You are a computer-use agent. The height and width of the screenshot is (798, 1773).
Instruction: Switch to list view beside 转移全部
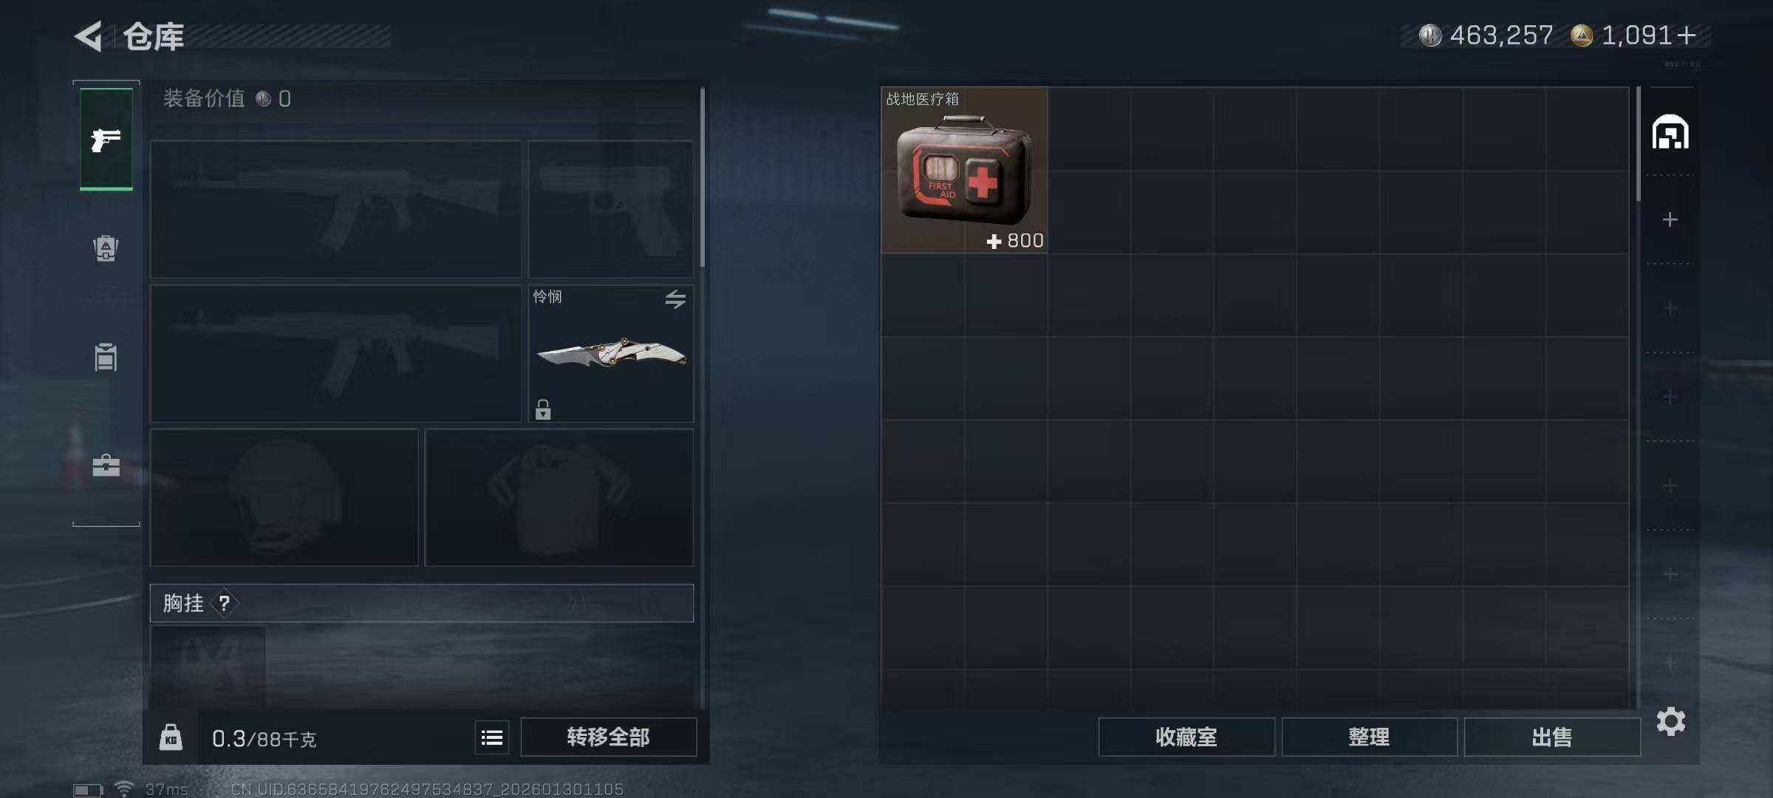click(492, 737)
